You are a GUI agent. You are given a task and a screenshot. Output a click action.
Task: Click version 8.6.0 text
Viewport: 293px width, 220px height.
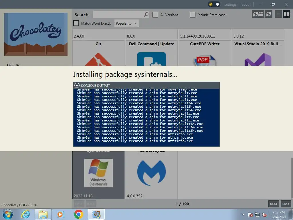coord(131,36)
